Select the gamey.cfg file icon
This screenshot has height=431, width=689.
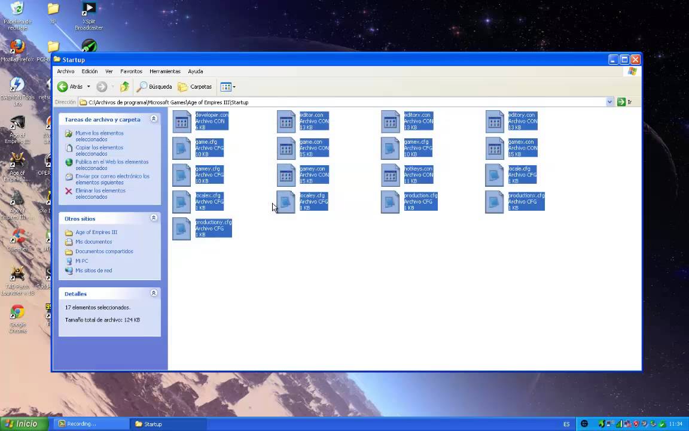181,175
